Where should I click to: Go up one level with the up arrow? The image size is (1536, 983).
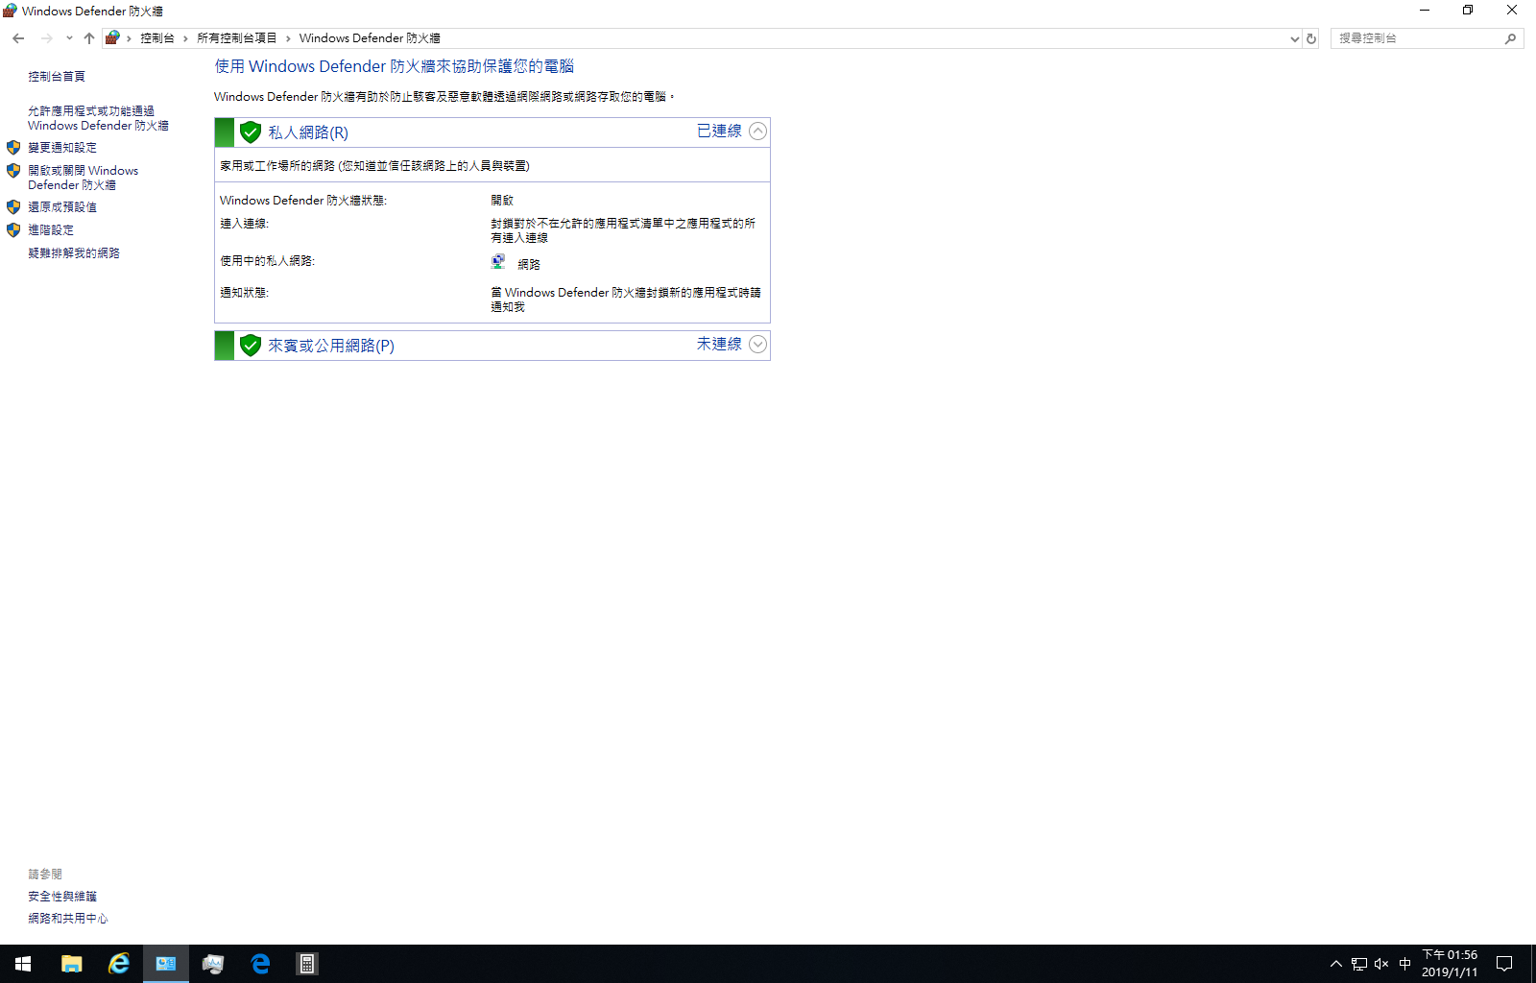(x=89, y=38)
